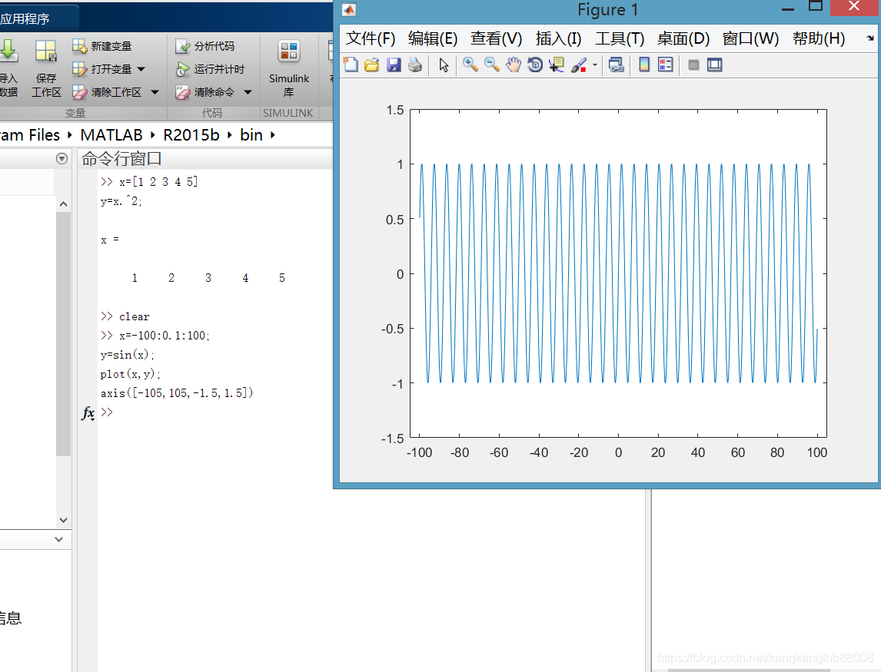Click 清除工作区 in the MATLAB ribbon

coord(108,92)
